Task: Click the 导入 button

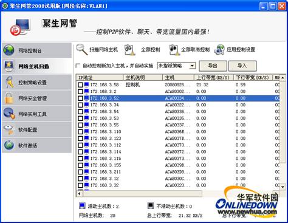Action: (242, 66)
